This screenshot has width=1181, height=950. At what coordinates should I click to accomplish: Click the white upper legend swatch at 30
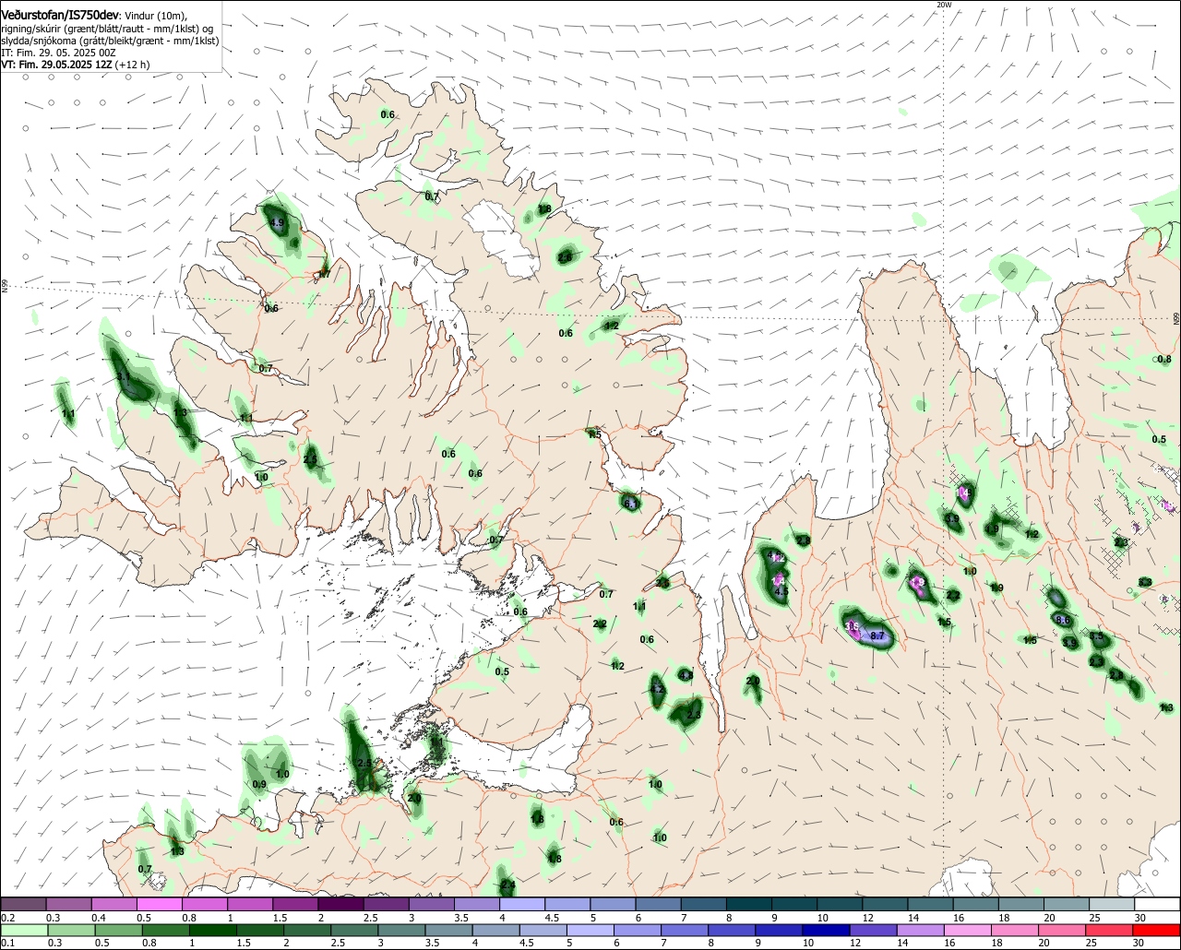(x=1157, y=905)
